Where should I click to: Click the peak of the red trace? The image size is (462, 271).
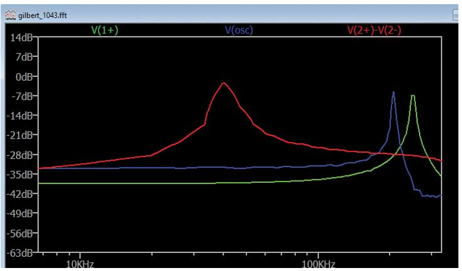click(224, 83)
